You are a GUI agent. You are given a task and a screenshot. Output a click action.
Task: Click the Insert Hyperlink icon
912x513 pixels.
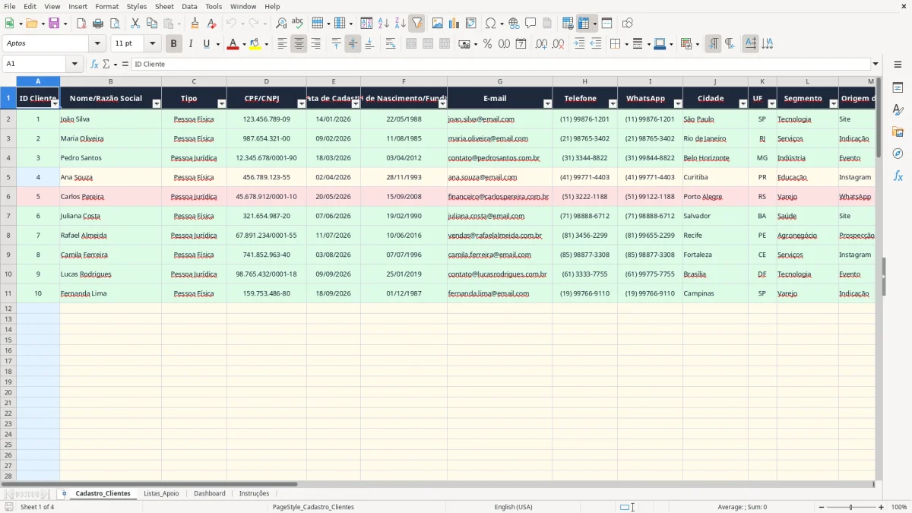514,24
